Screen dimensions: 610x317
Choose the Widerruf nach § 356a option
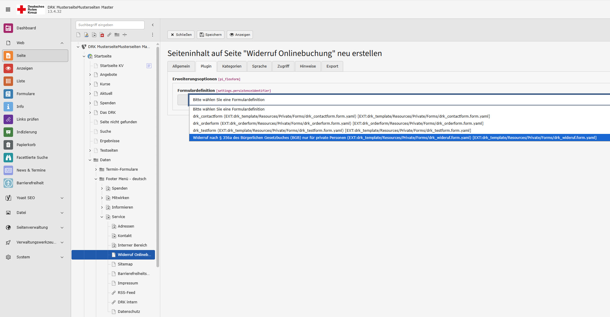click(x=399, y=138)
